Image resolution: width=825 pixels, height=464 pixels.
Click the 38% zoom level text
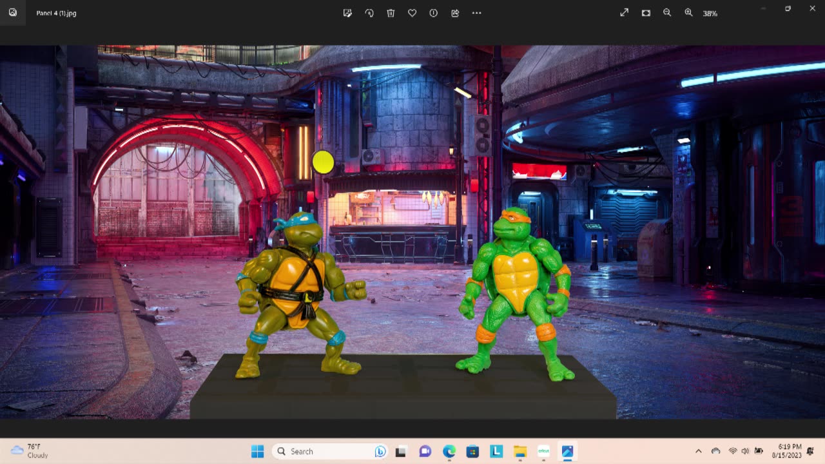[x=710, y=14]
